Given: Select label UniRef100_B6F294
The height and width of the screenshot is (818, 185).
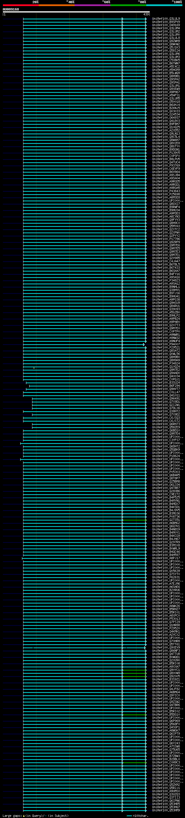Looking at the screenshot, I should [166, 386].
